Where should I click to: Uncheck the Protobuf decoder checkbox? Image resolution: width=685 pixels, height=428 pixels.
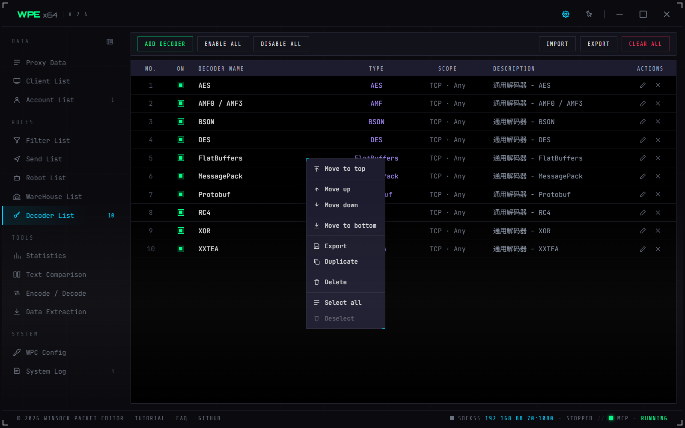[x=181, y=194]
